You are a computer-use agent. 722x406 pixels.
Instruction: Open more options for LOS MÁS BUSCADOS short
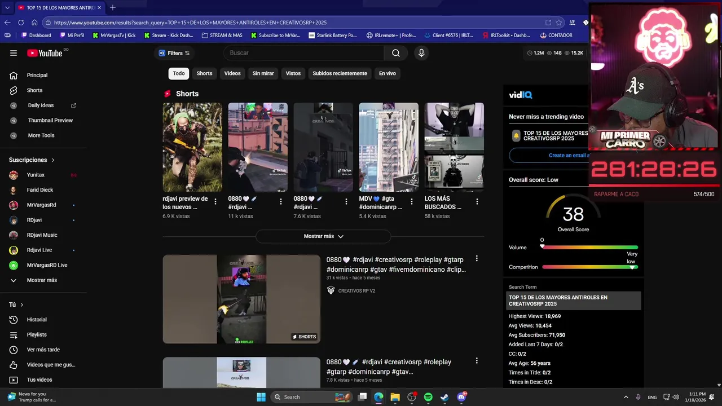477,201
